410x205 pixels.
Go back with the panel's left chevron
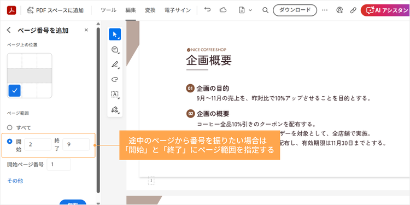tap(9, 30)
